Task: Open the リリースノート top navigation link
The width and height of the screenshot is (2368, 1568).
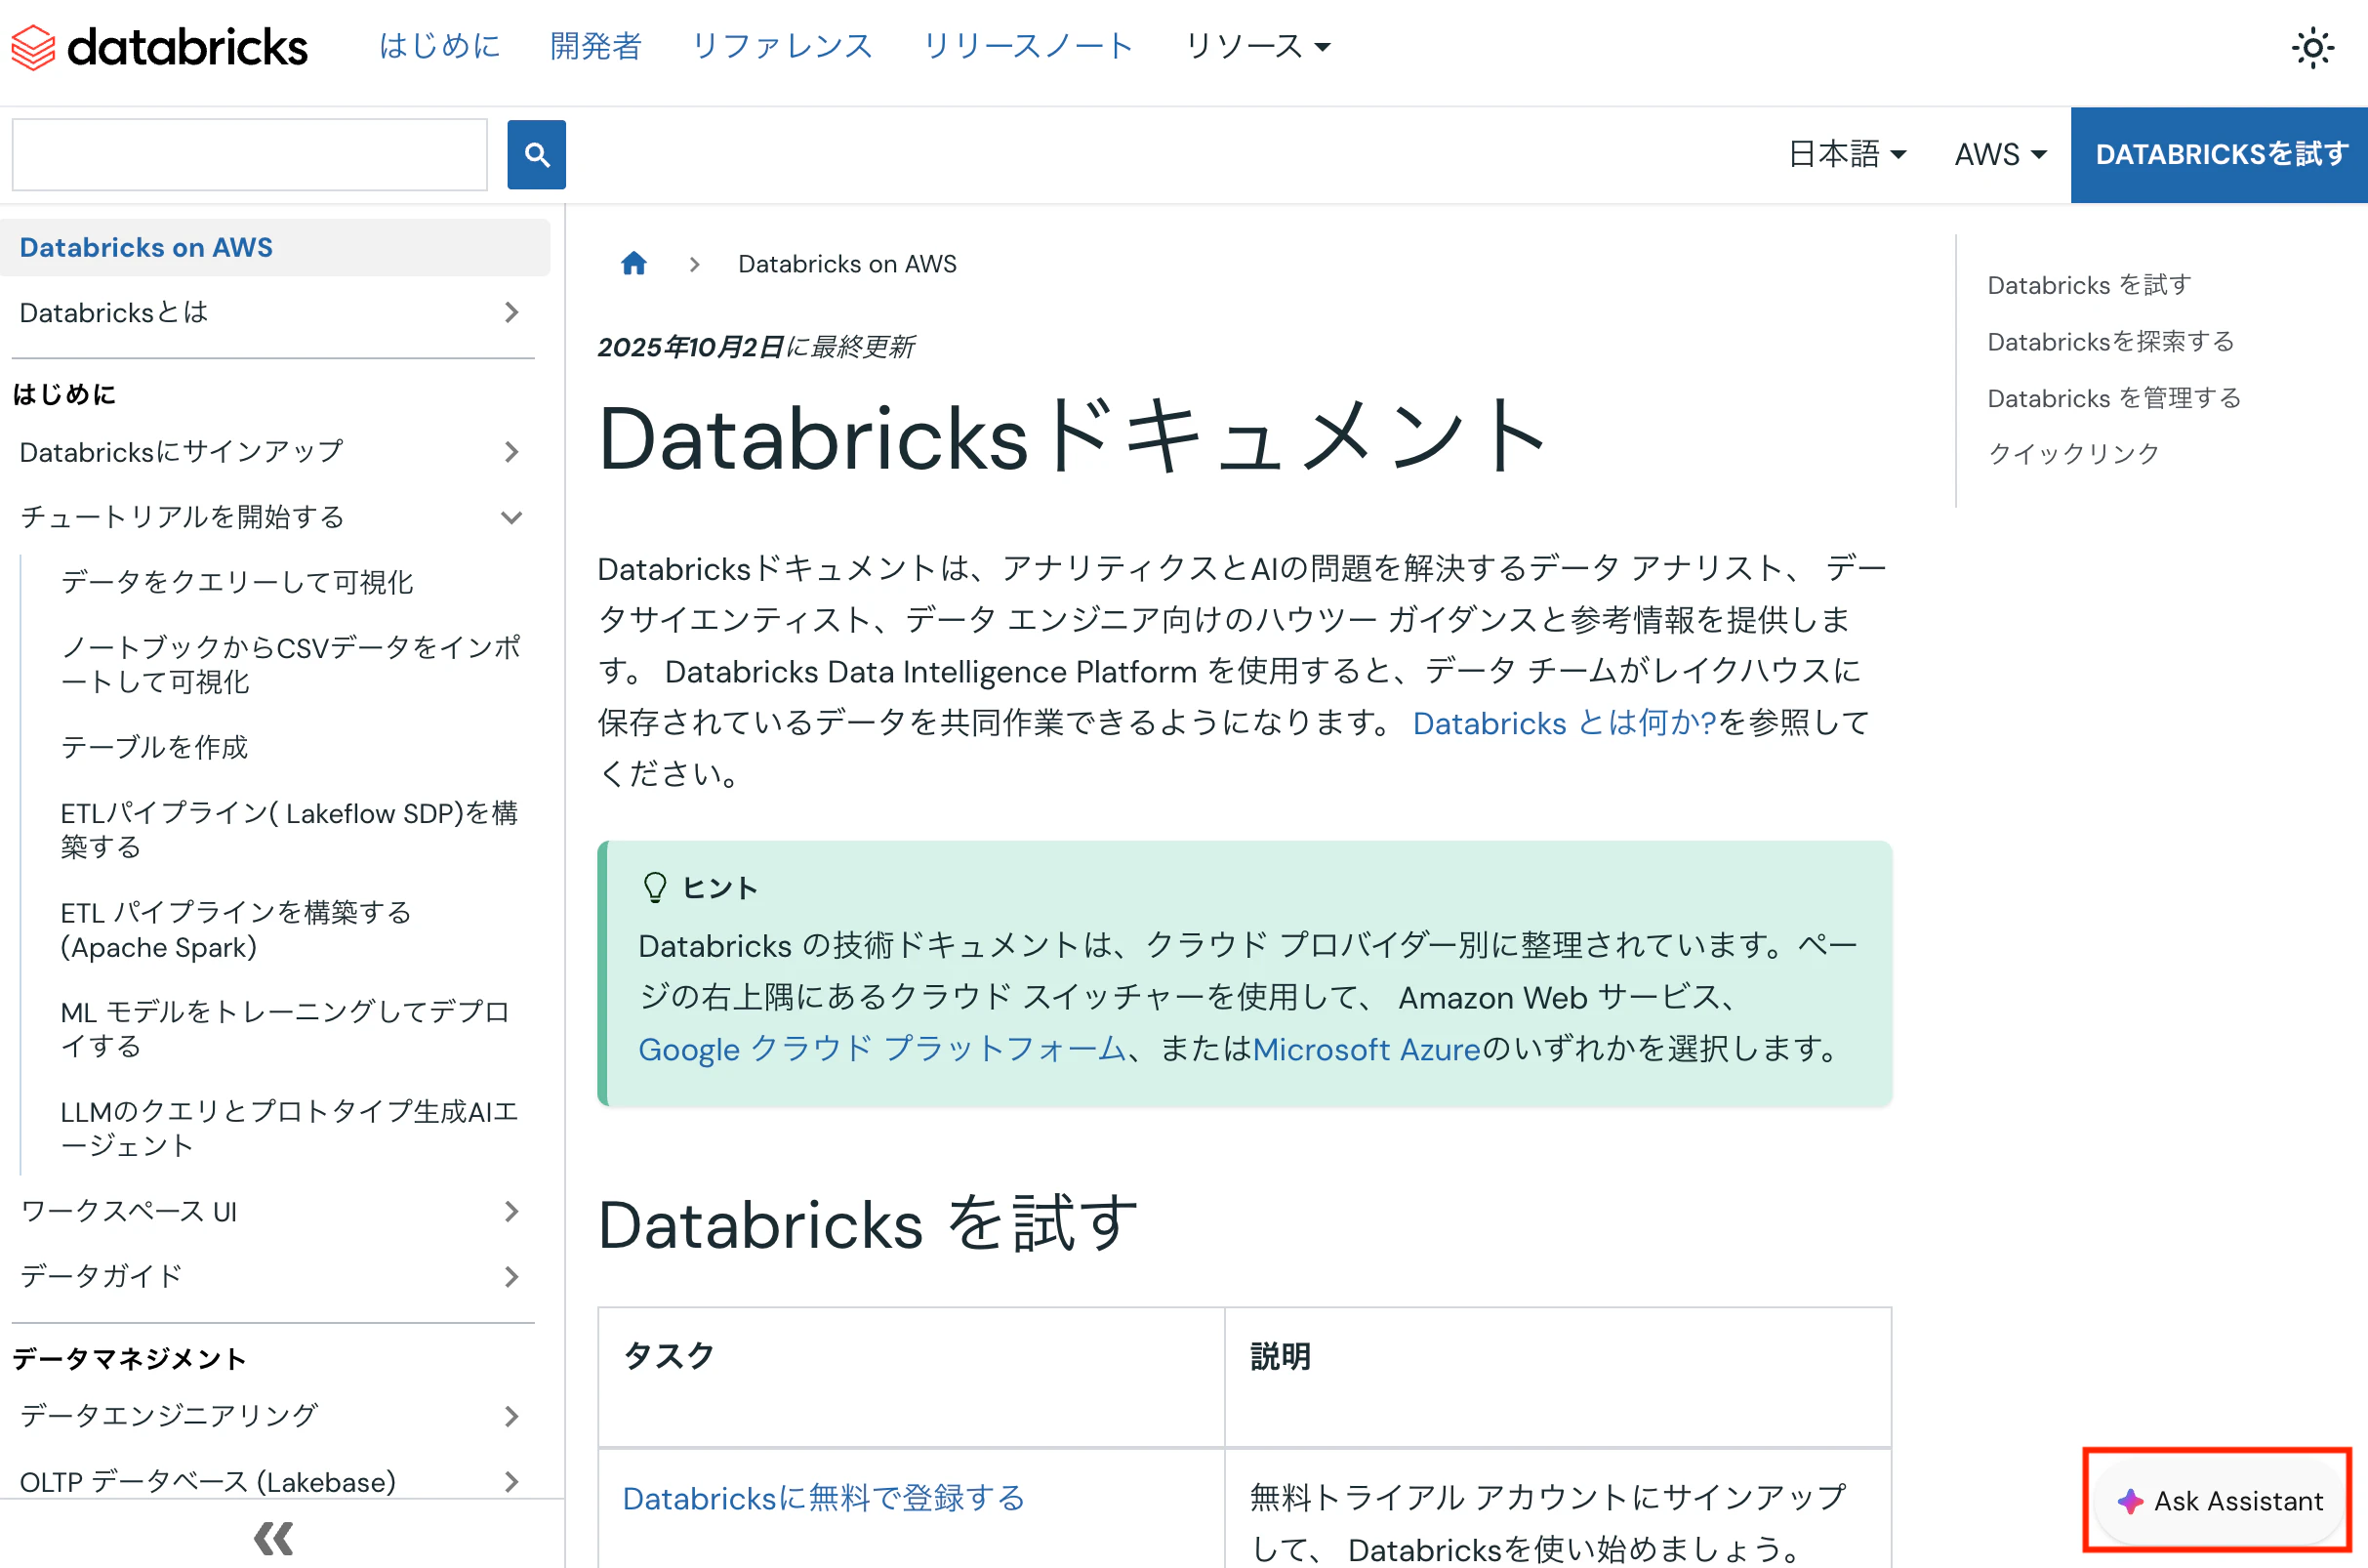Action: coord(1028,46)
